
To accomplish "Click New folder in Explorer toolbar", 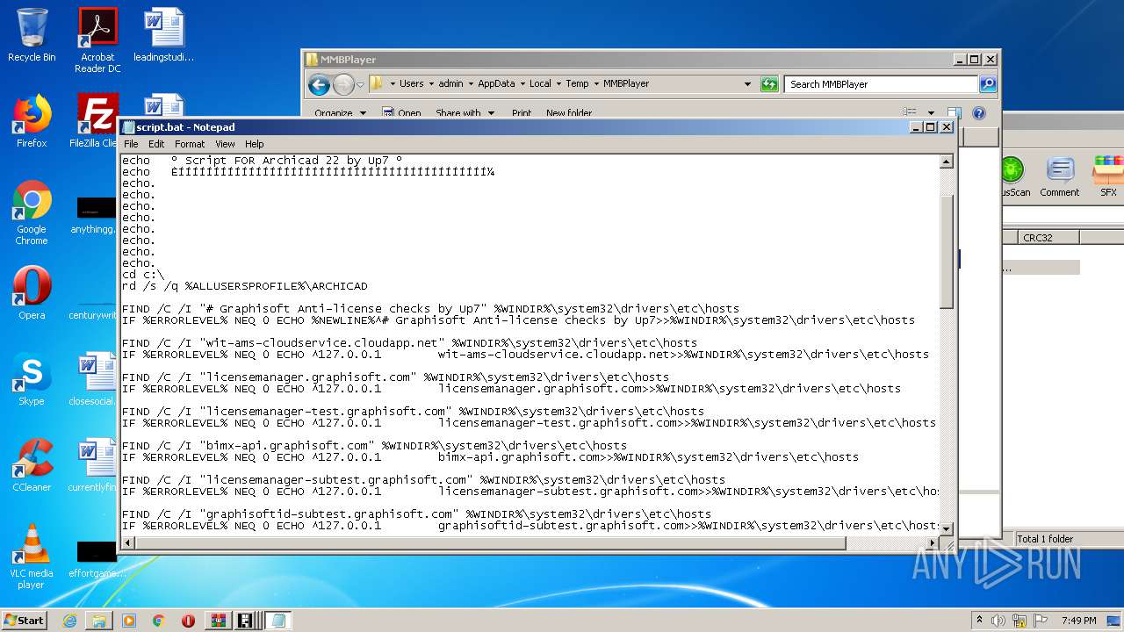I will coord(569,112).
